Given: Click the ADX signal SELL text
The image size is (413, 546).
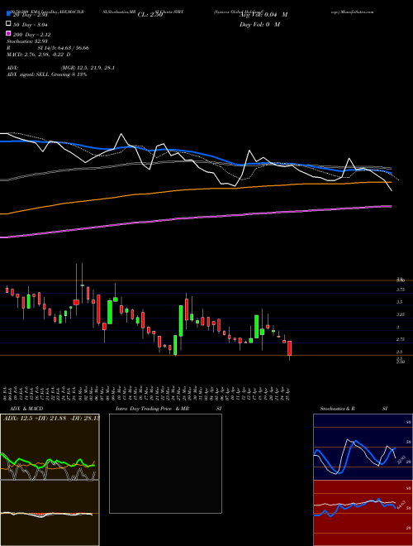Looking at the screenshot, I should pyautogui.click(x=46, y=74).
